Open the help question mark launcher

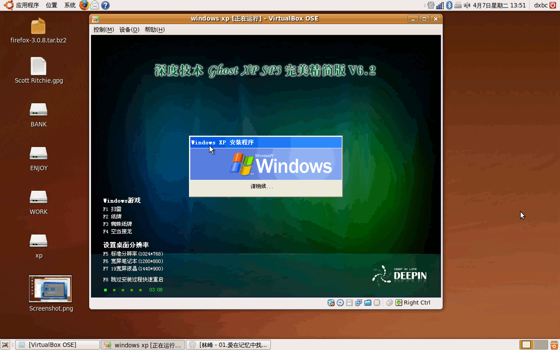click(x=105, y=5)
